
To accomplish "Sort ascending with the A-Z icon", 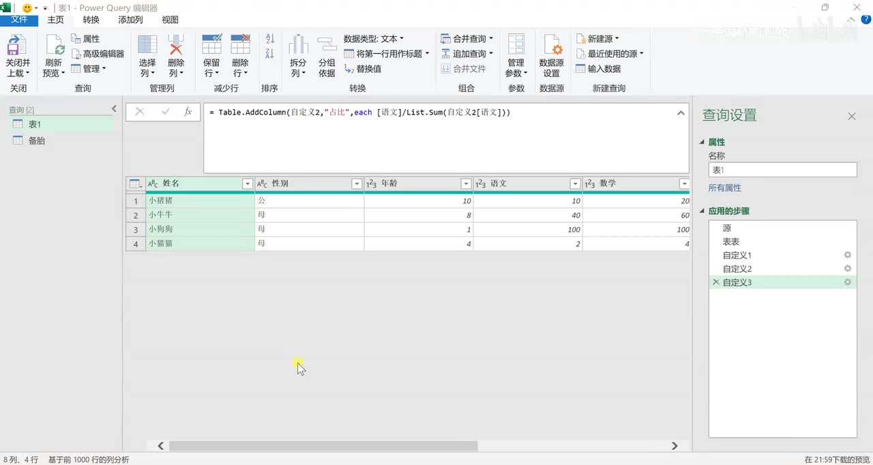I will pyautogui.click(x=269, y=39).
